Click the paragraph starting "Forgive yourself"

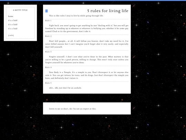click(87, 60)
